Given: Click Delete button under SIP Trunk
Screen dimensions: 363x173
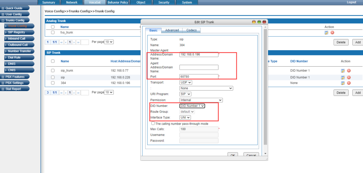Looking at the screenshot, I should 341,93.
